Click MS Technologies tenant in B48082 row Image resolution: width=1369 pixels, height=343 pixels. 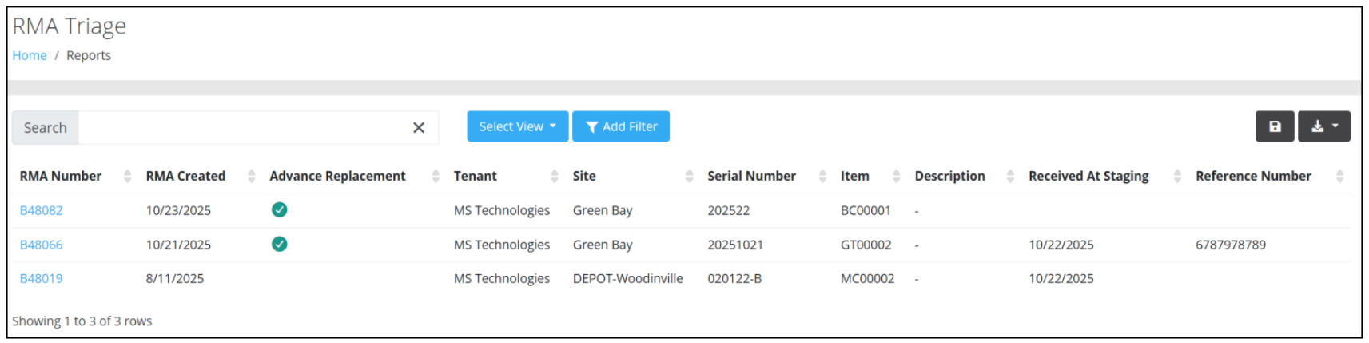(x=502, y=210)
